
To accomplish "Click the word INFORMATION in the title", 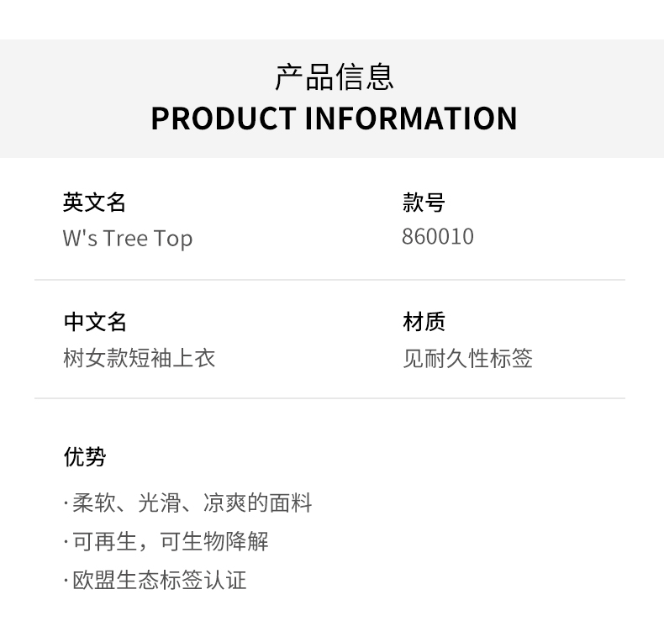I will (410, 118).
